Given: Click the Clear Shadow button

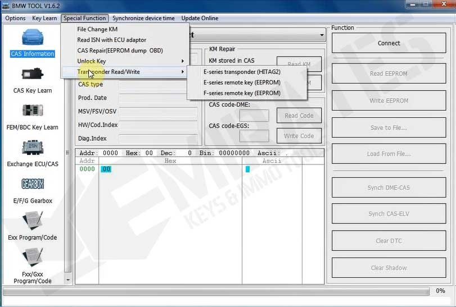Looking at the screenshot, I should 389,268.
